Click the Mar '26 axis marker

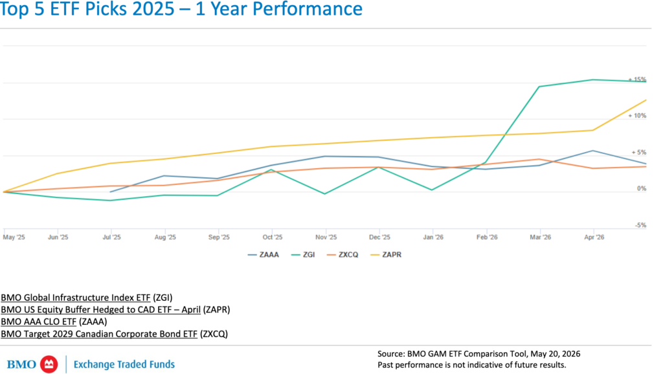coord(541,237)
